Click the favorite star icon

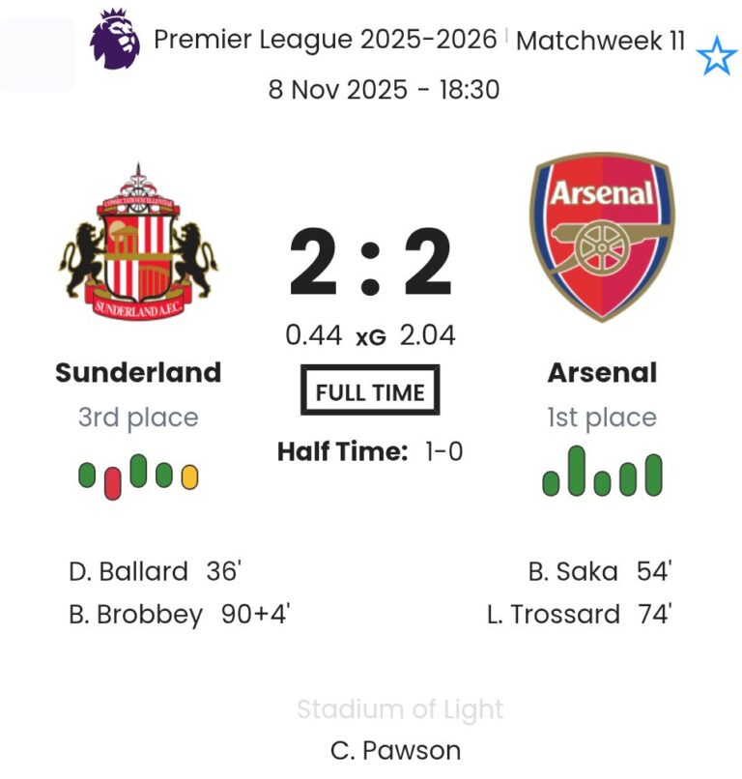tap(717, 56)
